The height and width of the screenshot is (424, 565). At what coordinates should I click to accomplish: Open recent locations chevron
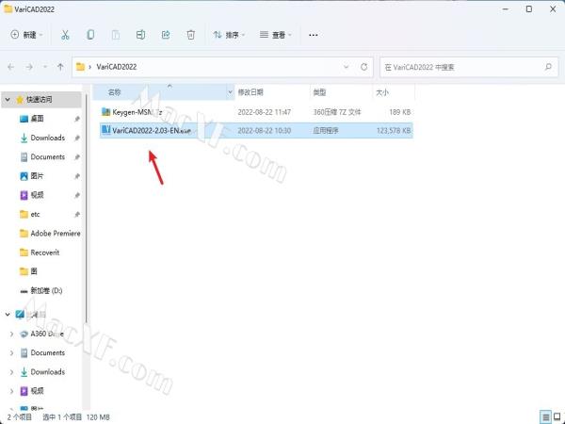(45, 67)
